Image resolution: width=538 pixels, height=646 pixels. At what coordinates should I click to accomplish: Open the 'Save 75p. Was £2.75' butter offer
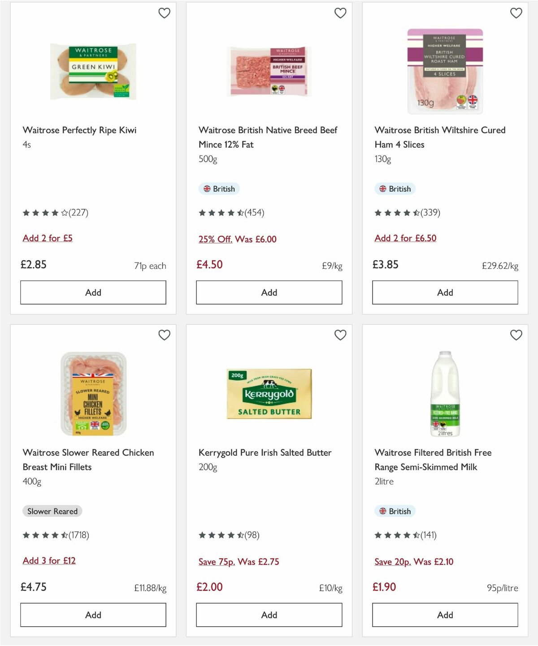tap(239, 561)
